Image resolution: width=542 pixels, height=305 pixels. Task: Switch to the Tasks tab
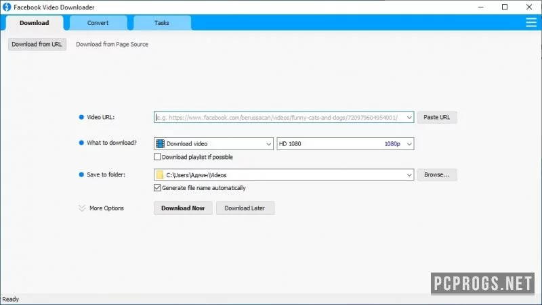(x=162, y=23)
